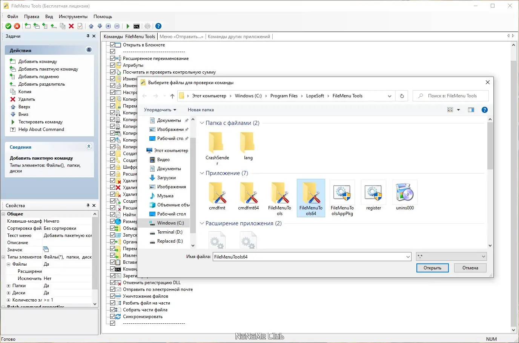Toggle checkbox for Открыть в Блокноте
This screenshot has height=343, width=519.
(x=112, y=45)
